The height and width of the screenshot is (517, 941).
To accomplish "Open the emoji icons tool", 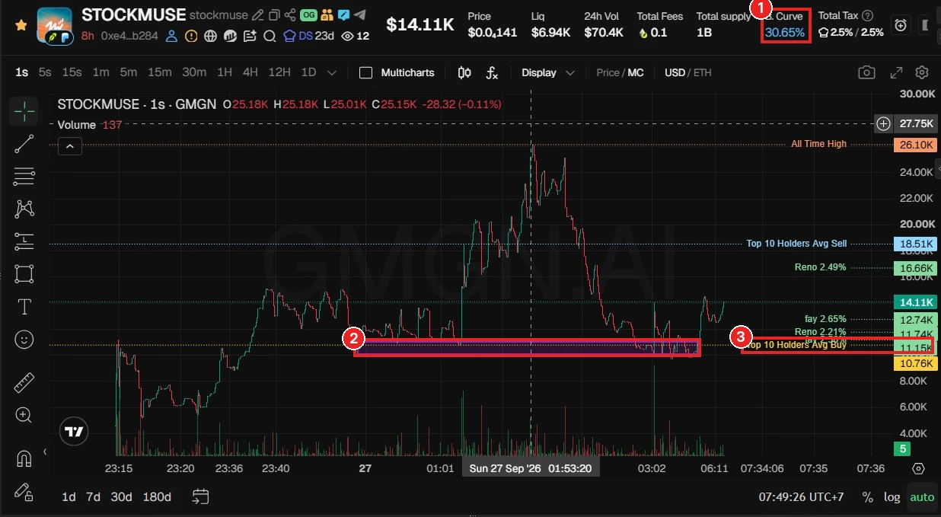I will coord(24,340).
